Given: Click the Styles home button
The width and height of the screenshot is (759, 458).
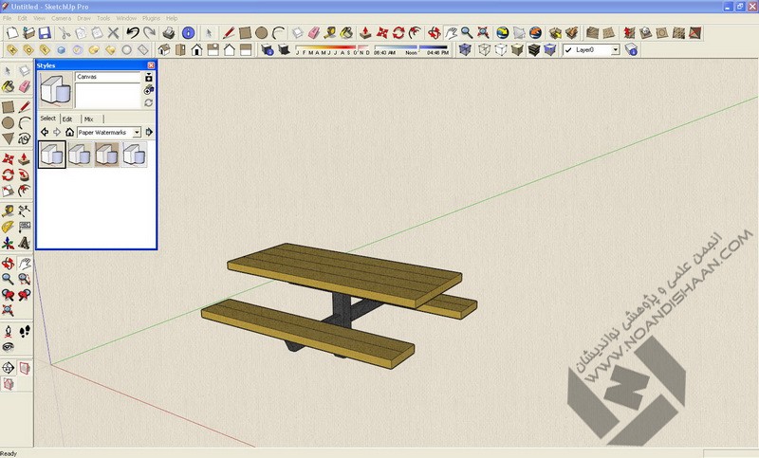Looking at the screenshot, I should (69, 132).
